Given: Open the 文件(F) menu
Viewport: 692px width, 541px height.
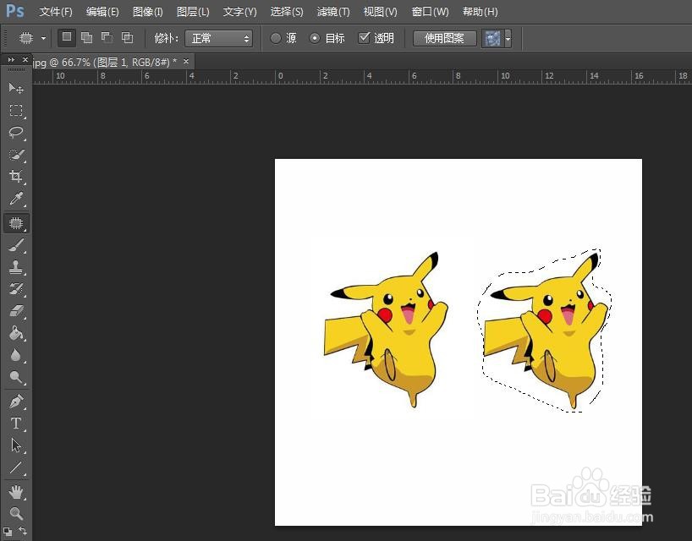Looking at the screenshot, I should coord(56,12).
